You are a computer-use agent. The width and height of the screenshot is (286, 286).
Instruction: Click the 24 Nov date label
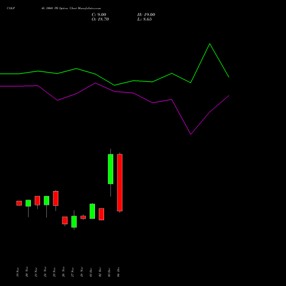(45, 272)
